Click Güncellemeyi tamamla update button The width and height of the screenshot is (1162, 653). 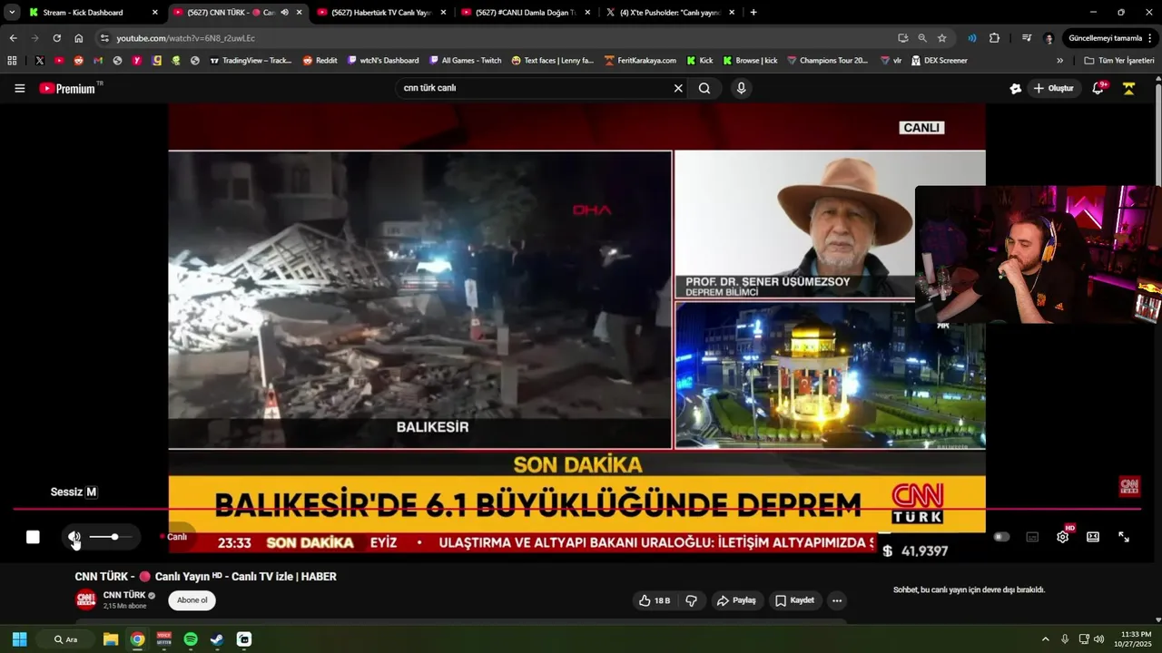click(x=1109, y=38)
